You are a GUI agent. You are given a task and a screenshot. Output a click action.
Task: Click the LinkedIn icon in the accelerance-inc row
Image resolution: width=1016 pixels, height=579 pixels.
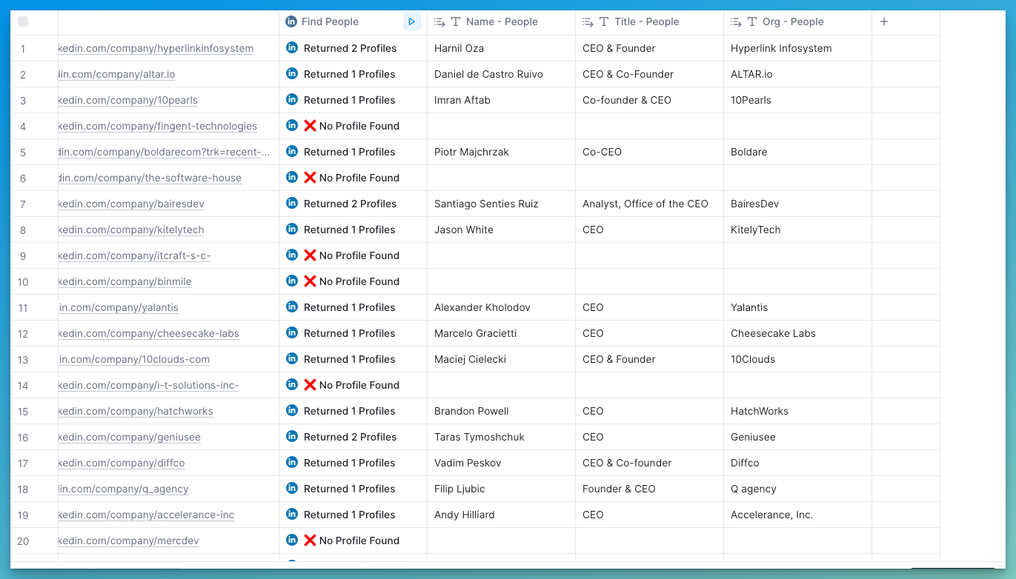[292, 515]
